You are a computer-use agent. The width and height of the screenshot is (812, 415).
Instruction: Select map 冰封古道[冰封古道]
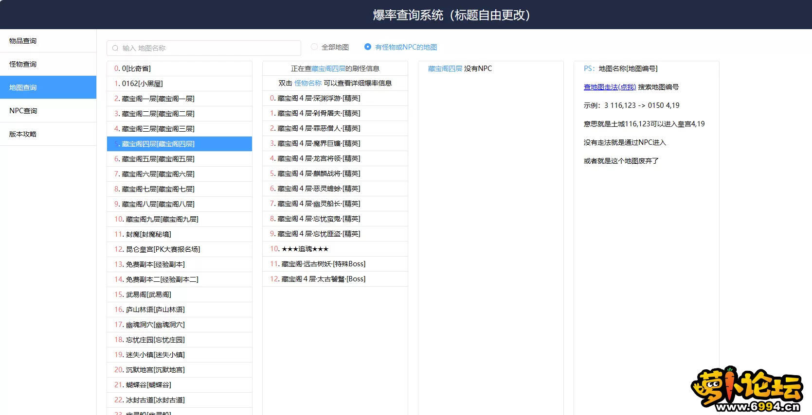[180, 400]
